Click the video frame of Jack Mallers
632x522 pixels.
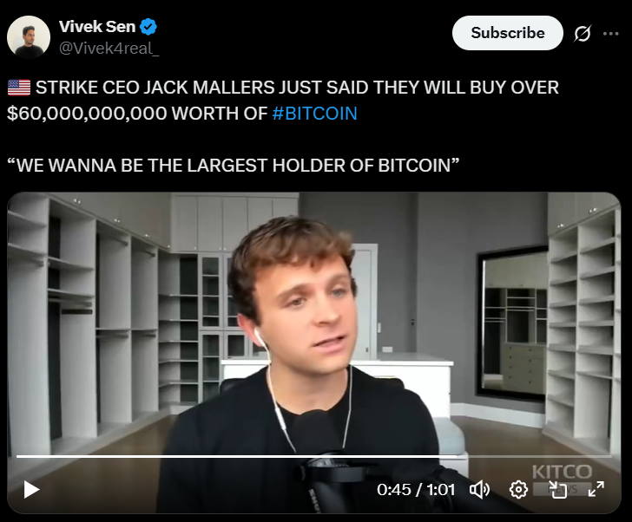click(314, 322)
